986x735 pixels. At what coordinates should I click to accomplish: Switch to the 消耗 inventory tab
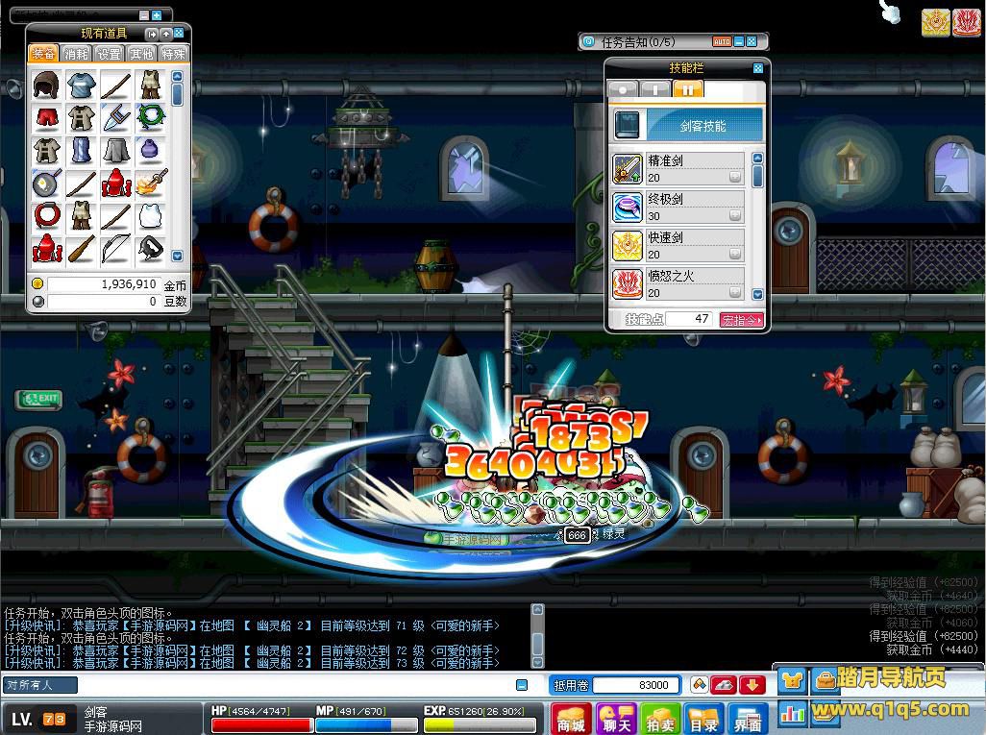pos(76,55)
